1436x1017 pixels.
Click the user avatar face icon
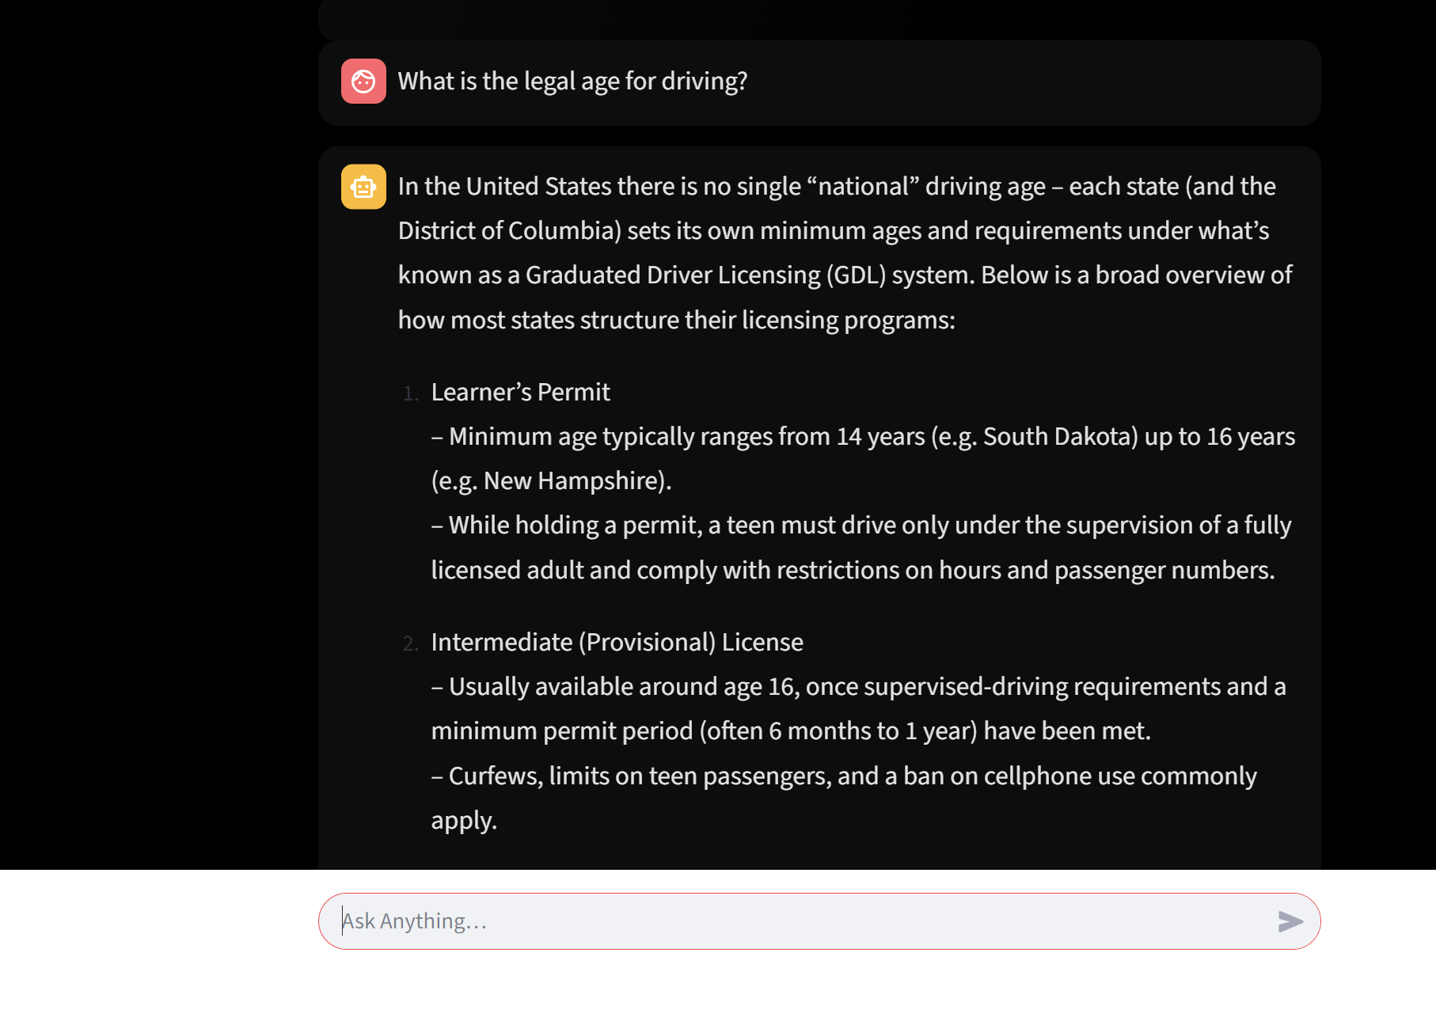click(363, 81)
